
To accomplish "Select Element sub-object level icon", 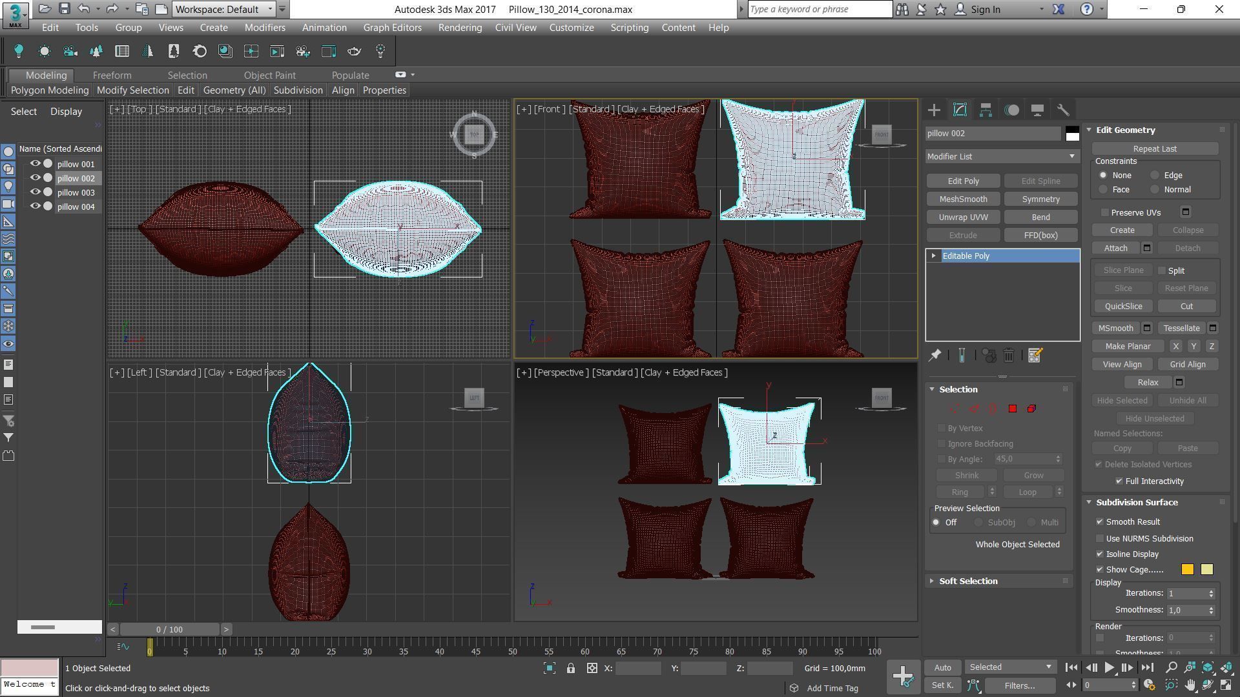I will [1031, 409].
